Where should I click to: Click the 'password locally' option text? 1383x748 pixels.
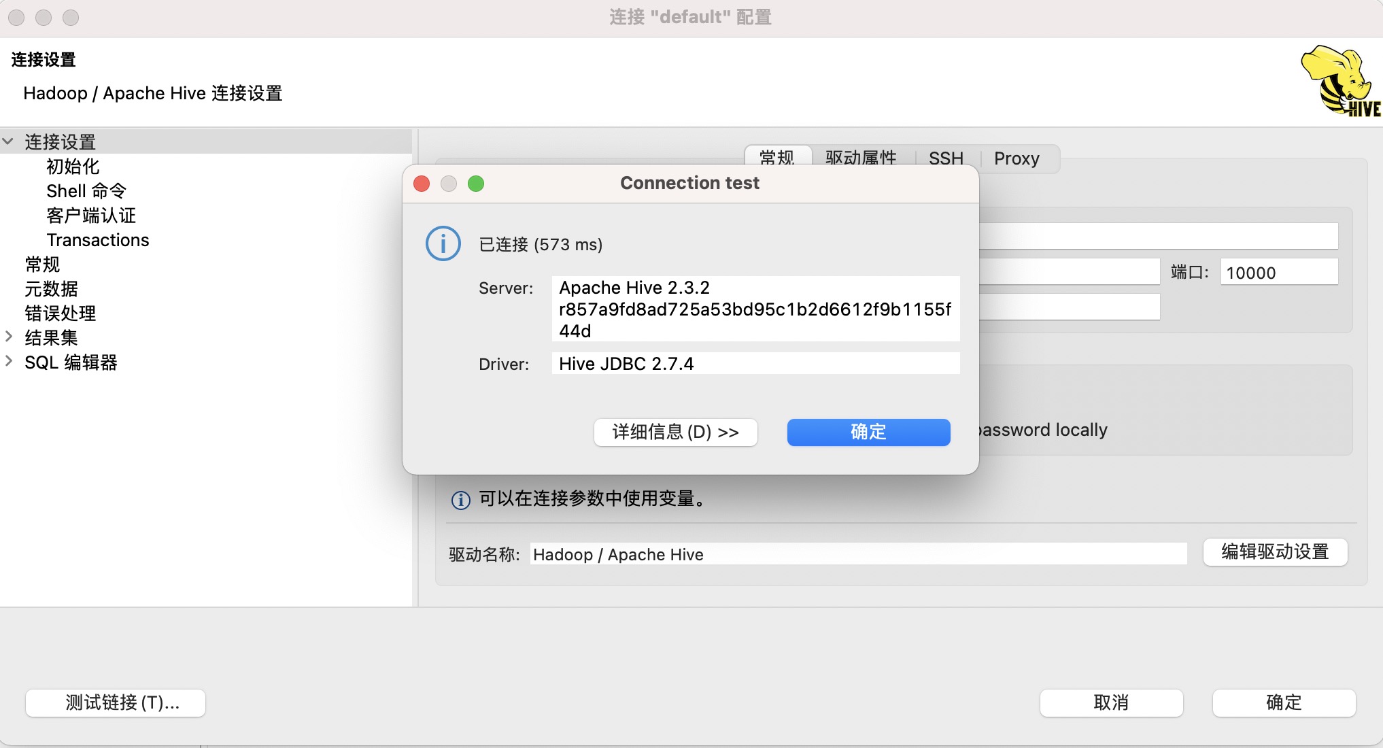1043,430
